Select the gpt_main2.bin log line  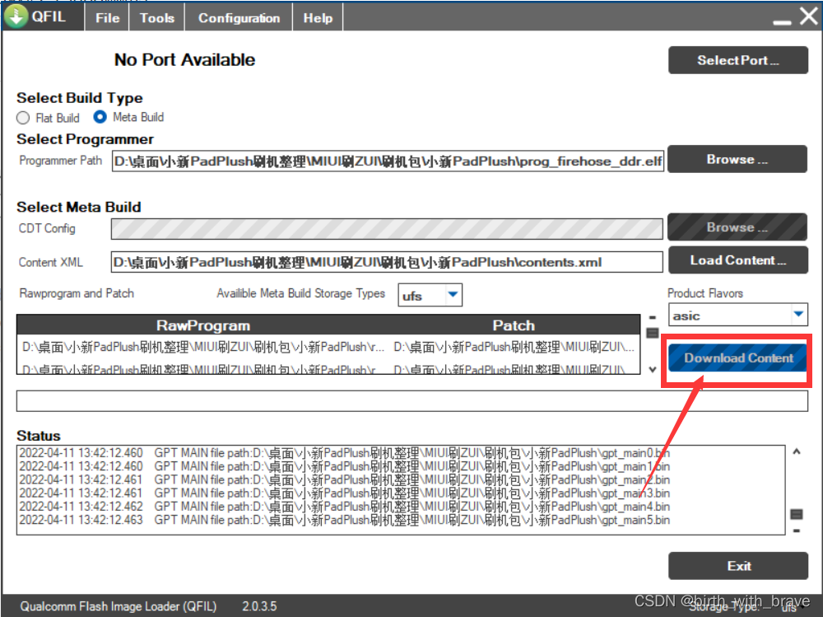coord(344,479)
